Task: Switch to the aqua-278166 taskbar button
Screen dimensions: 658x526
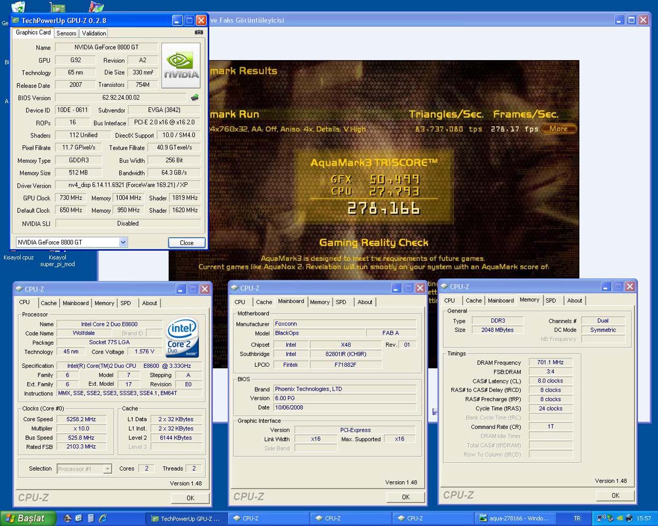Action: (516, 519)
